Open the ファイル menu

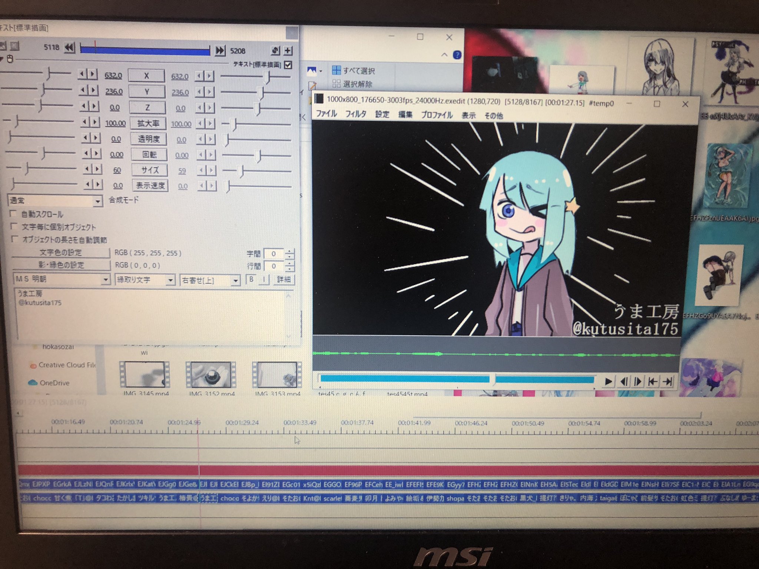point(326,113)
